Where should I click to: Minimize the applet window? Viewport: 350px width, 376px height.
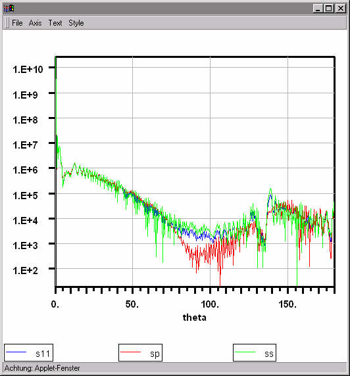click(x=318, y=9)
